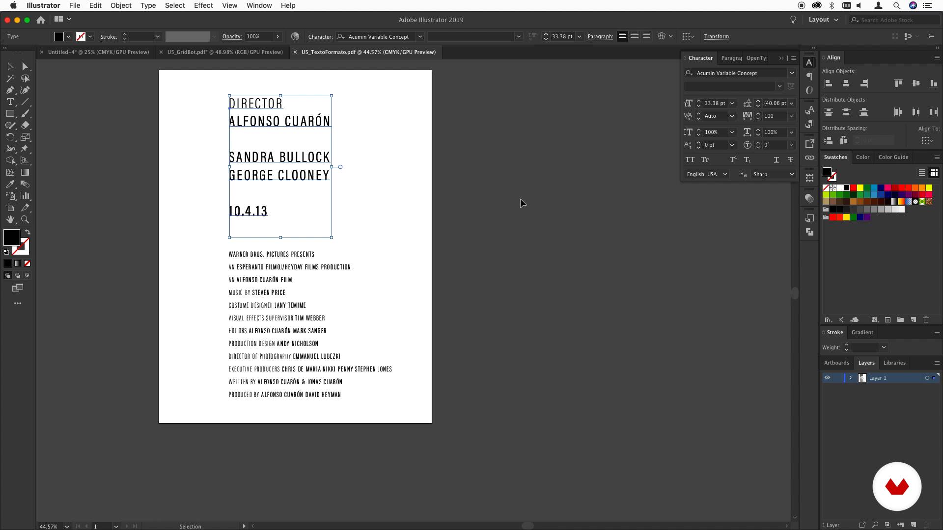Open the Effect menu
Viewport: 943px width, 530px height.
203,5
